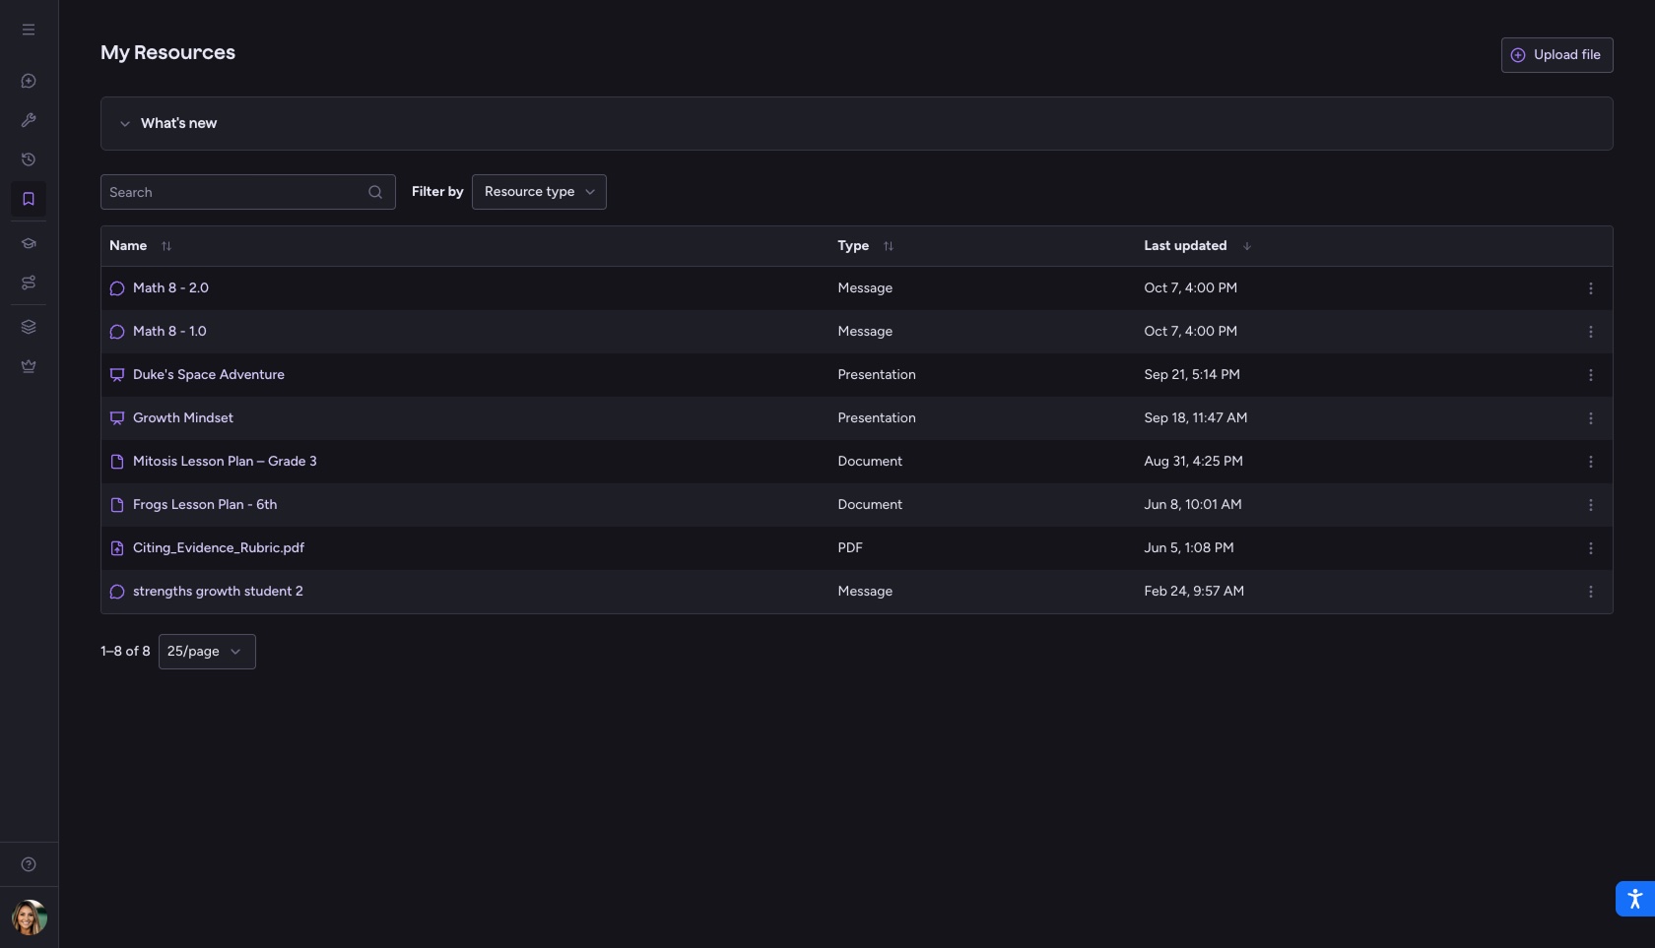Image resolution: width=1655 pixels, height=948 pixels.
Task: Open more options for Mitosis Lesson Plan
Action: click(1590, 462)
